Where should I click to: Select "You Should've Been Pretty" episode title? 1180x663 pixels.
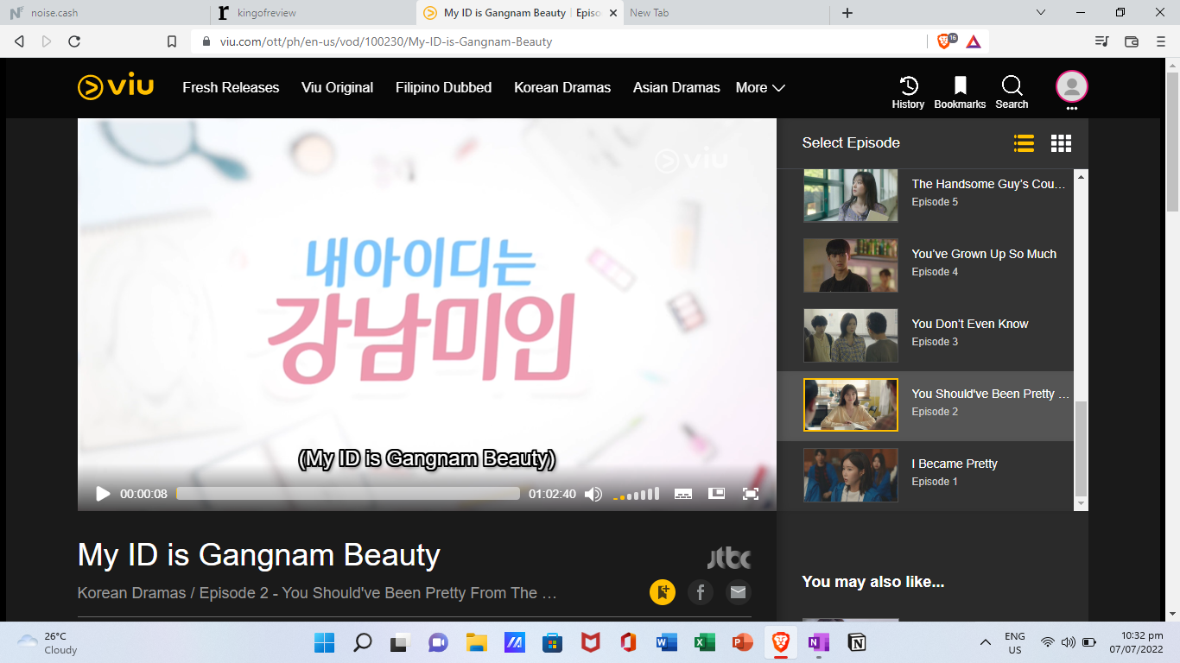click(991, 394)
